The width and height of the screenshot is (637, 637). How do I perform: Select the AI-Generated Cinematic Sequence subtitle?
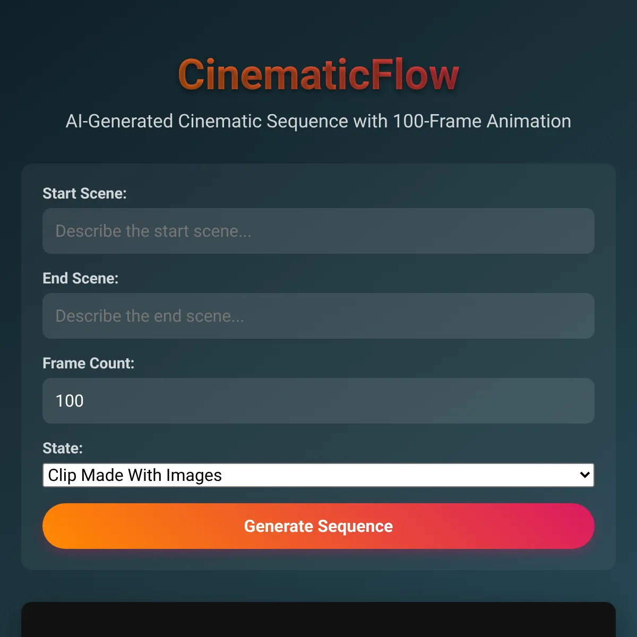point(318,121)
